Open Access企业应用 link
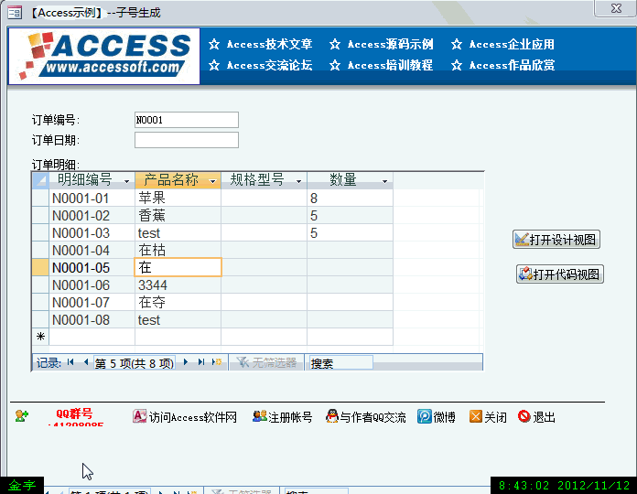637x494 pixels. tap(512, 44)
